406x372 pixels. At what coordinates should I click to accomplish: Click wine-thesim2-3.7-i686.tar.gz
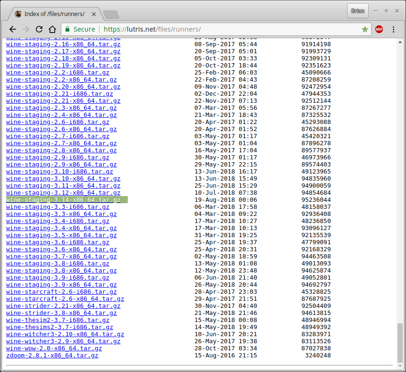click(58, 320)
